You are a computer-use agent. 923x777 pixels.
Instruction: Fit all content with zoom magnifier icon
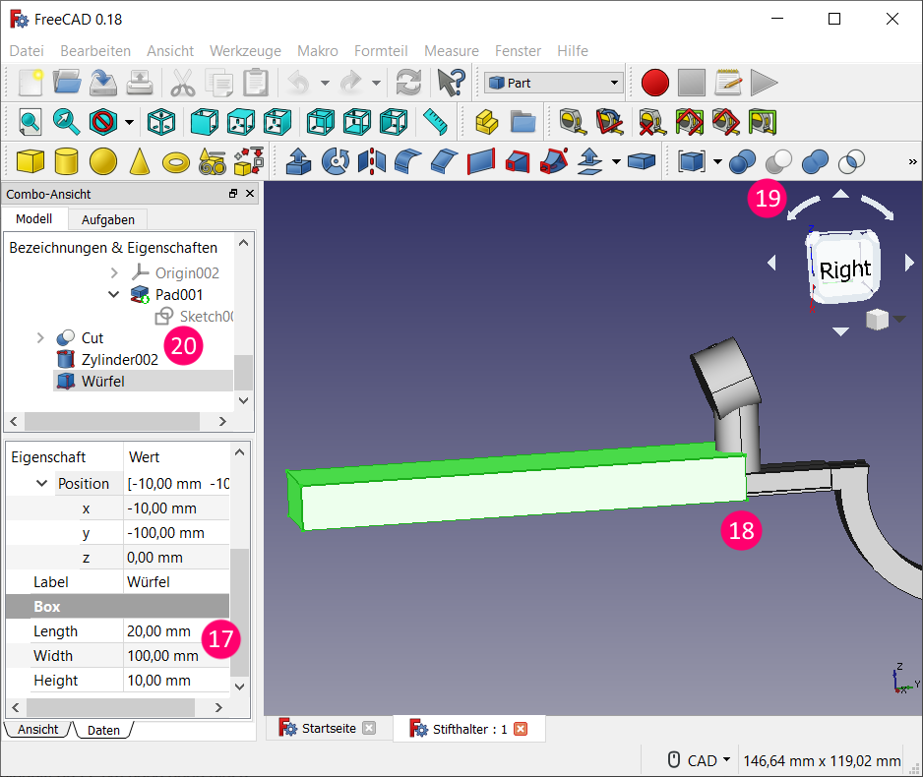click(x=31, y=122)
